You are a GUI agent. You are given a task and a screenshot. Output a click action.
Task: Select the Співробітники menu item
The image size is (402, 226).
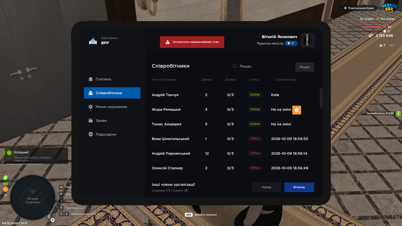tap(112, 93)
